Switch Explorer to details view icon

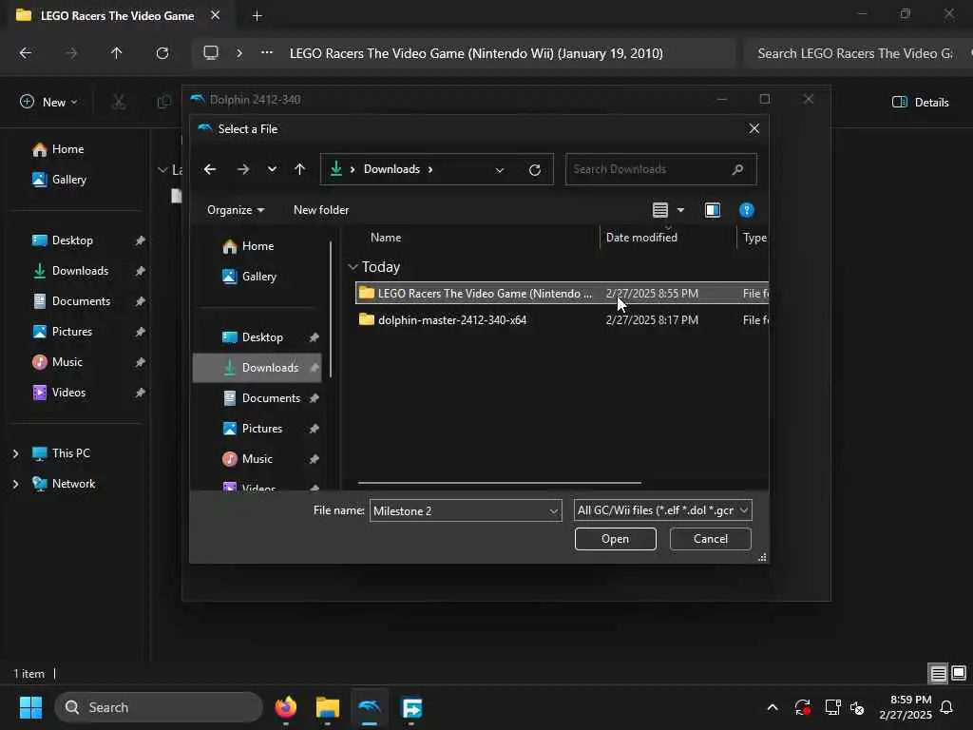938,673
